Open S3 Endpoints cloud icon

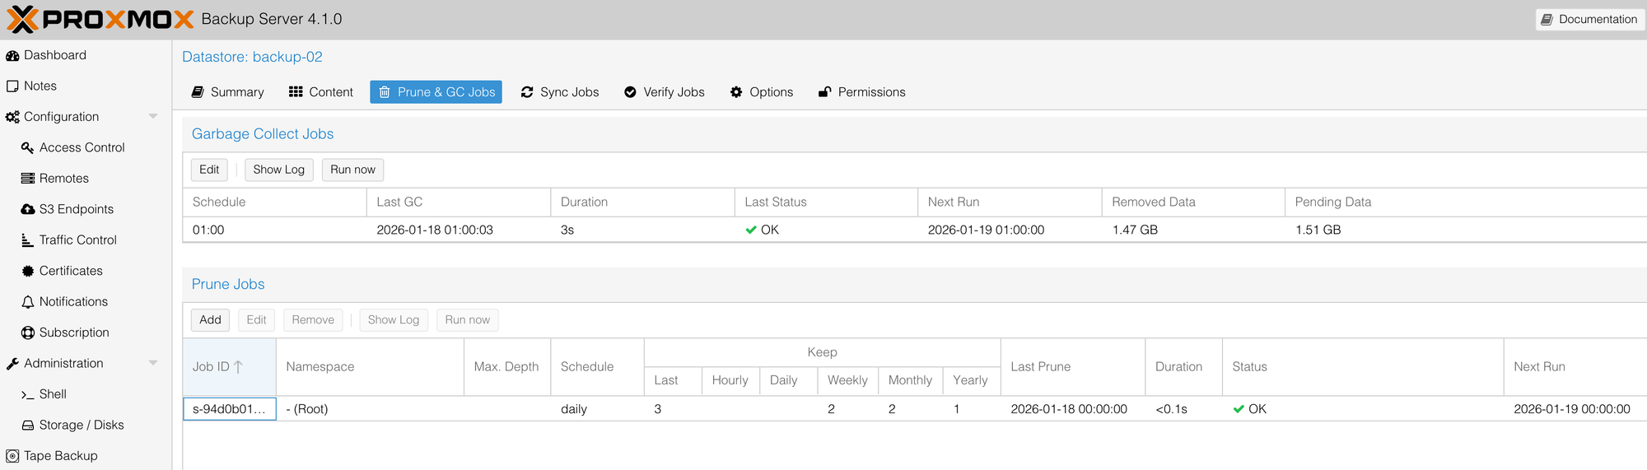coord(28,210)
